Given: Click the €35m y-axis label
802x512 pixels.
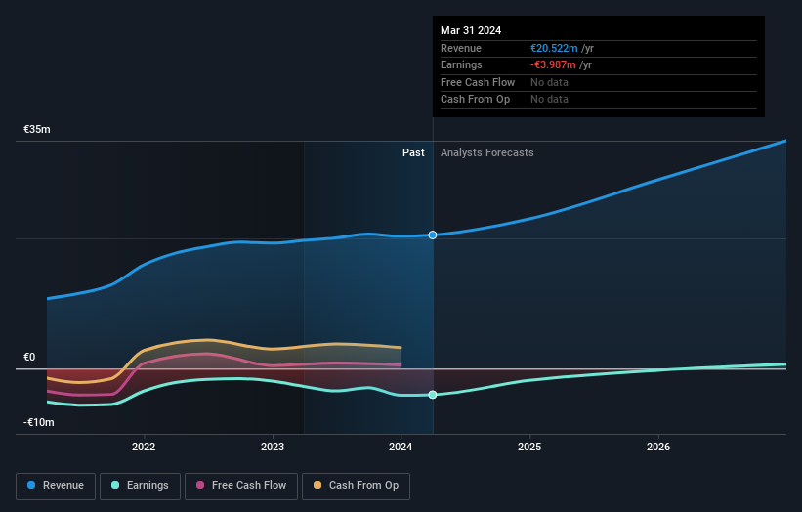Looking at the screenshot, I should pos(37,129).
